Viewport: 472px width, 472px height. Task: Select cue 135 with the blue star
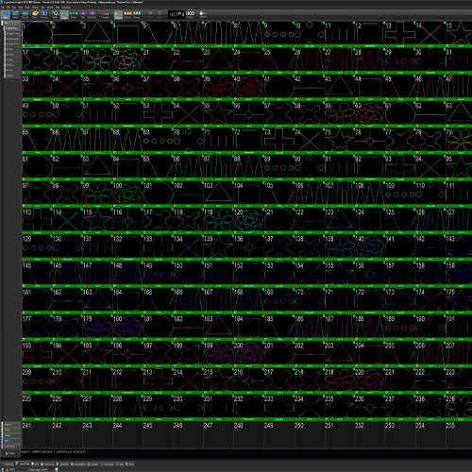pos(218,248)
